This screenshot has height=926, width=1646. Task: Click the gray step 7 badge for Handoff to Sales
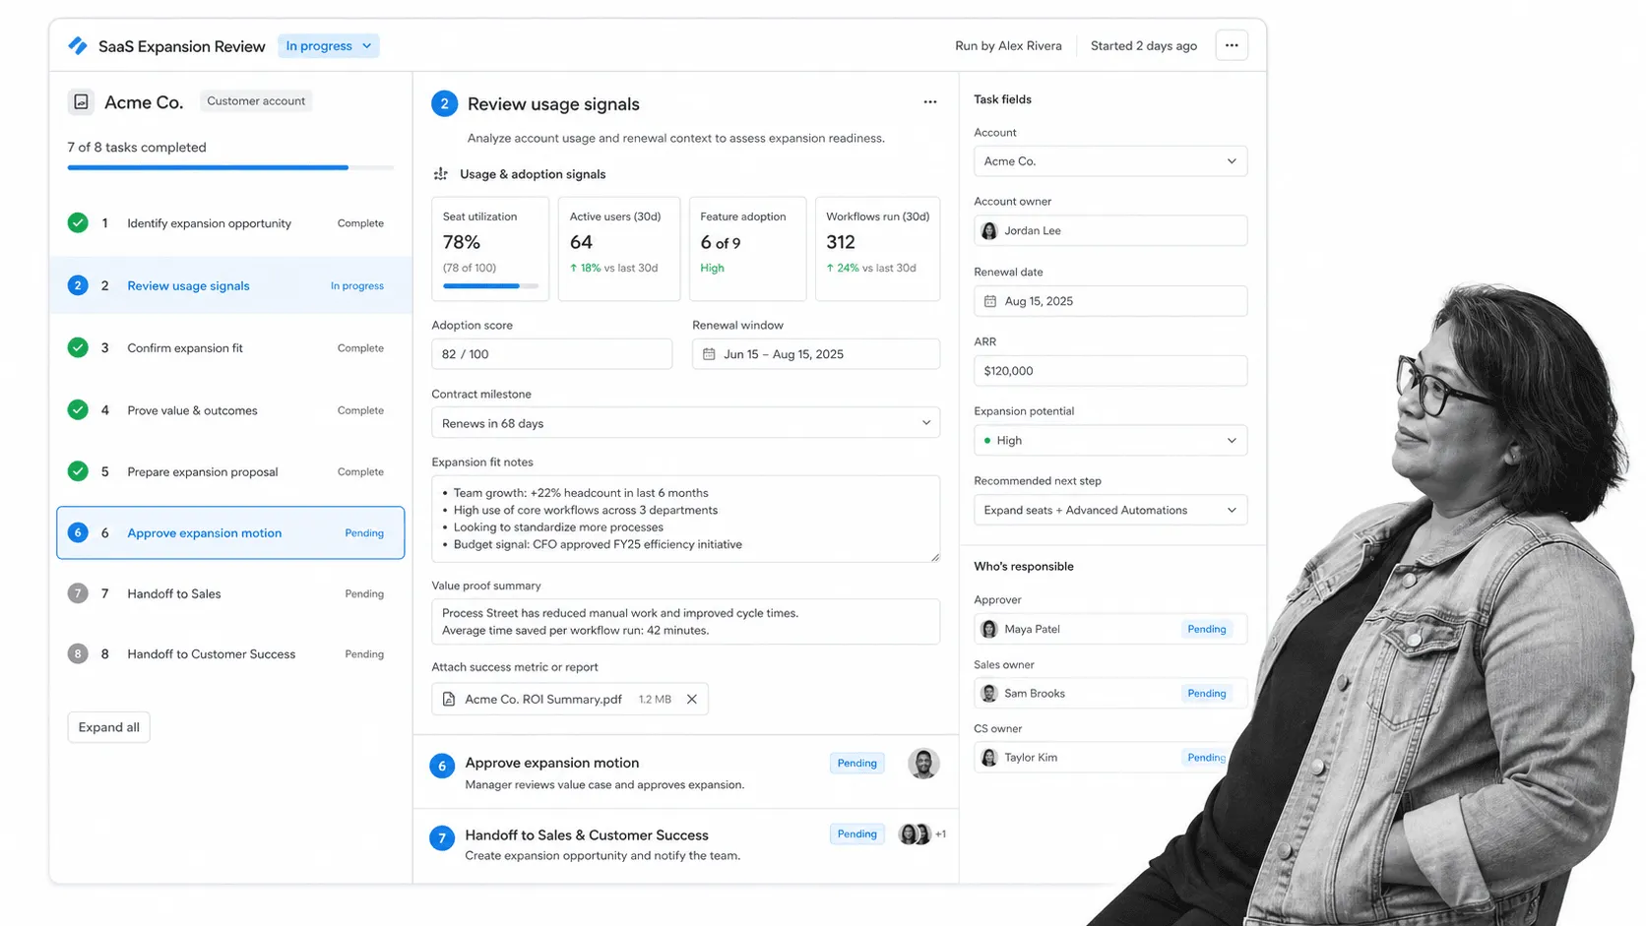click(x=78, y=593)
